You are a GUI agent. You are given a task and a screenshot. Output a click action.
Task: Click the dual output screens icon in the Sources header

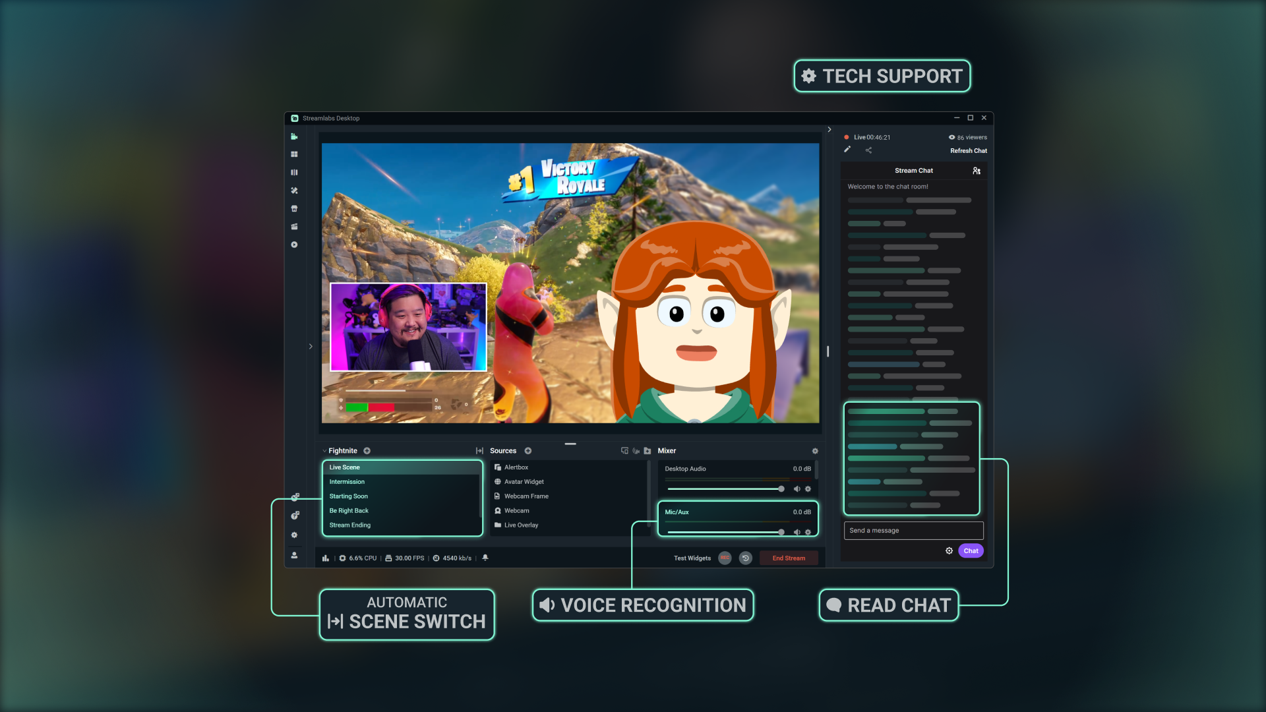[x=624, y=451]
